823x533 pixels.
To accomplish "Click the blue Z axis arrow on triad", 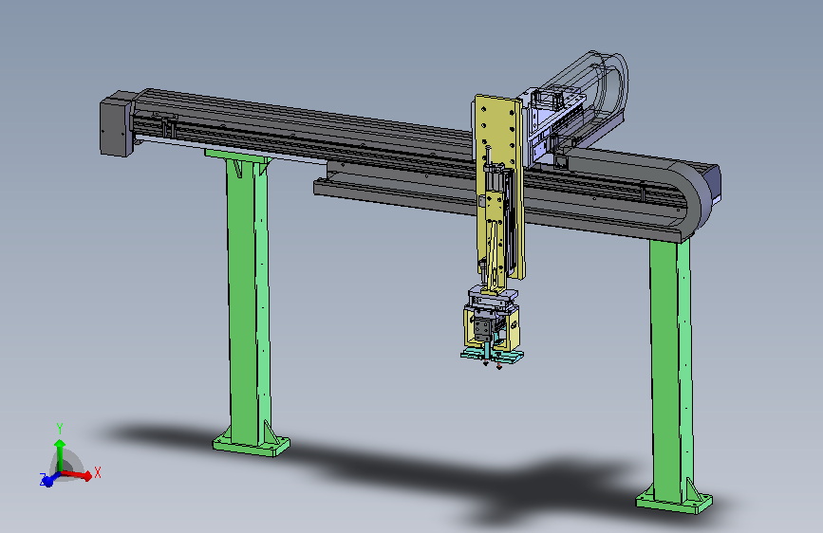I will [x=48, y=480].
